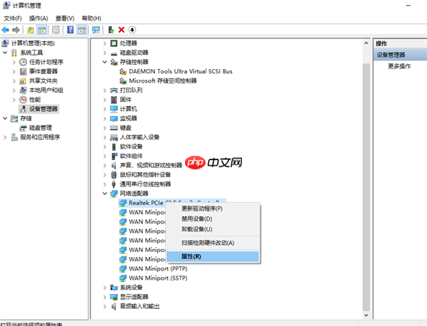Select 计算机管理(本地) root node
The image size is (427, 326).
pos(33,43)
